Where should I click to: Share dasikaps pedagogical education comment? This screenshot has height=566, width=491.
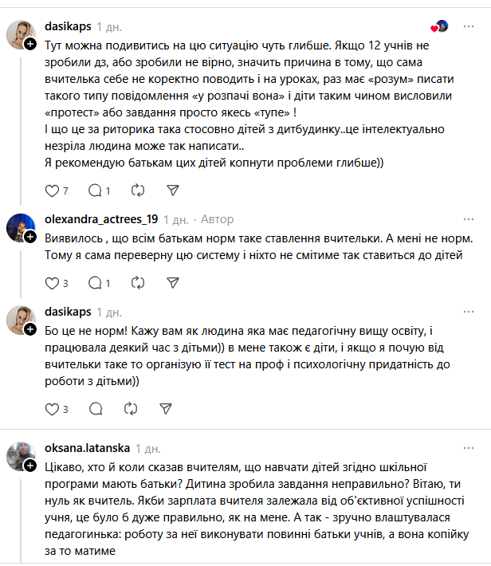(166, 409)
